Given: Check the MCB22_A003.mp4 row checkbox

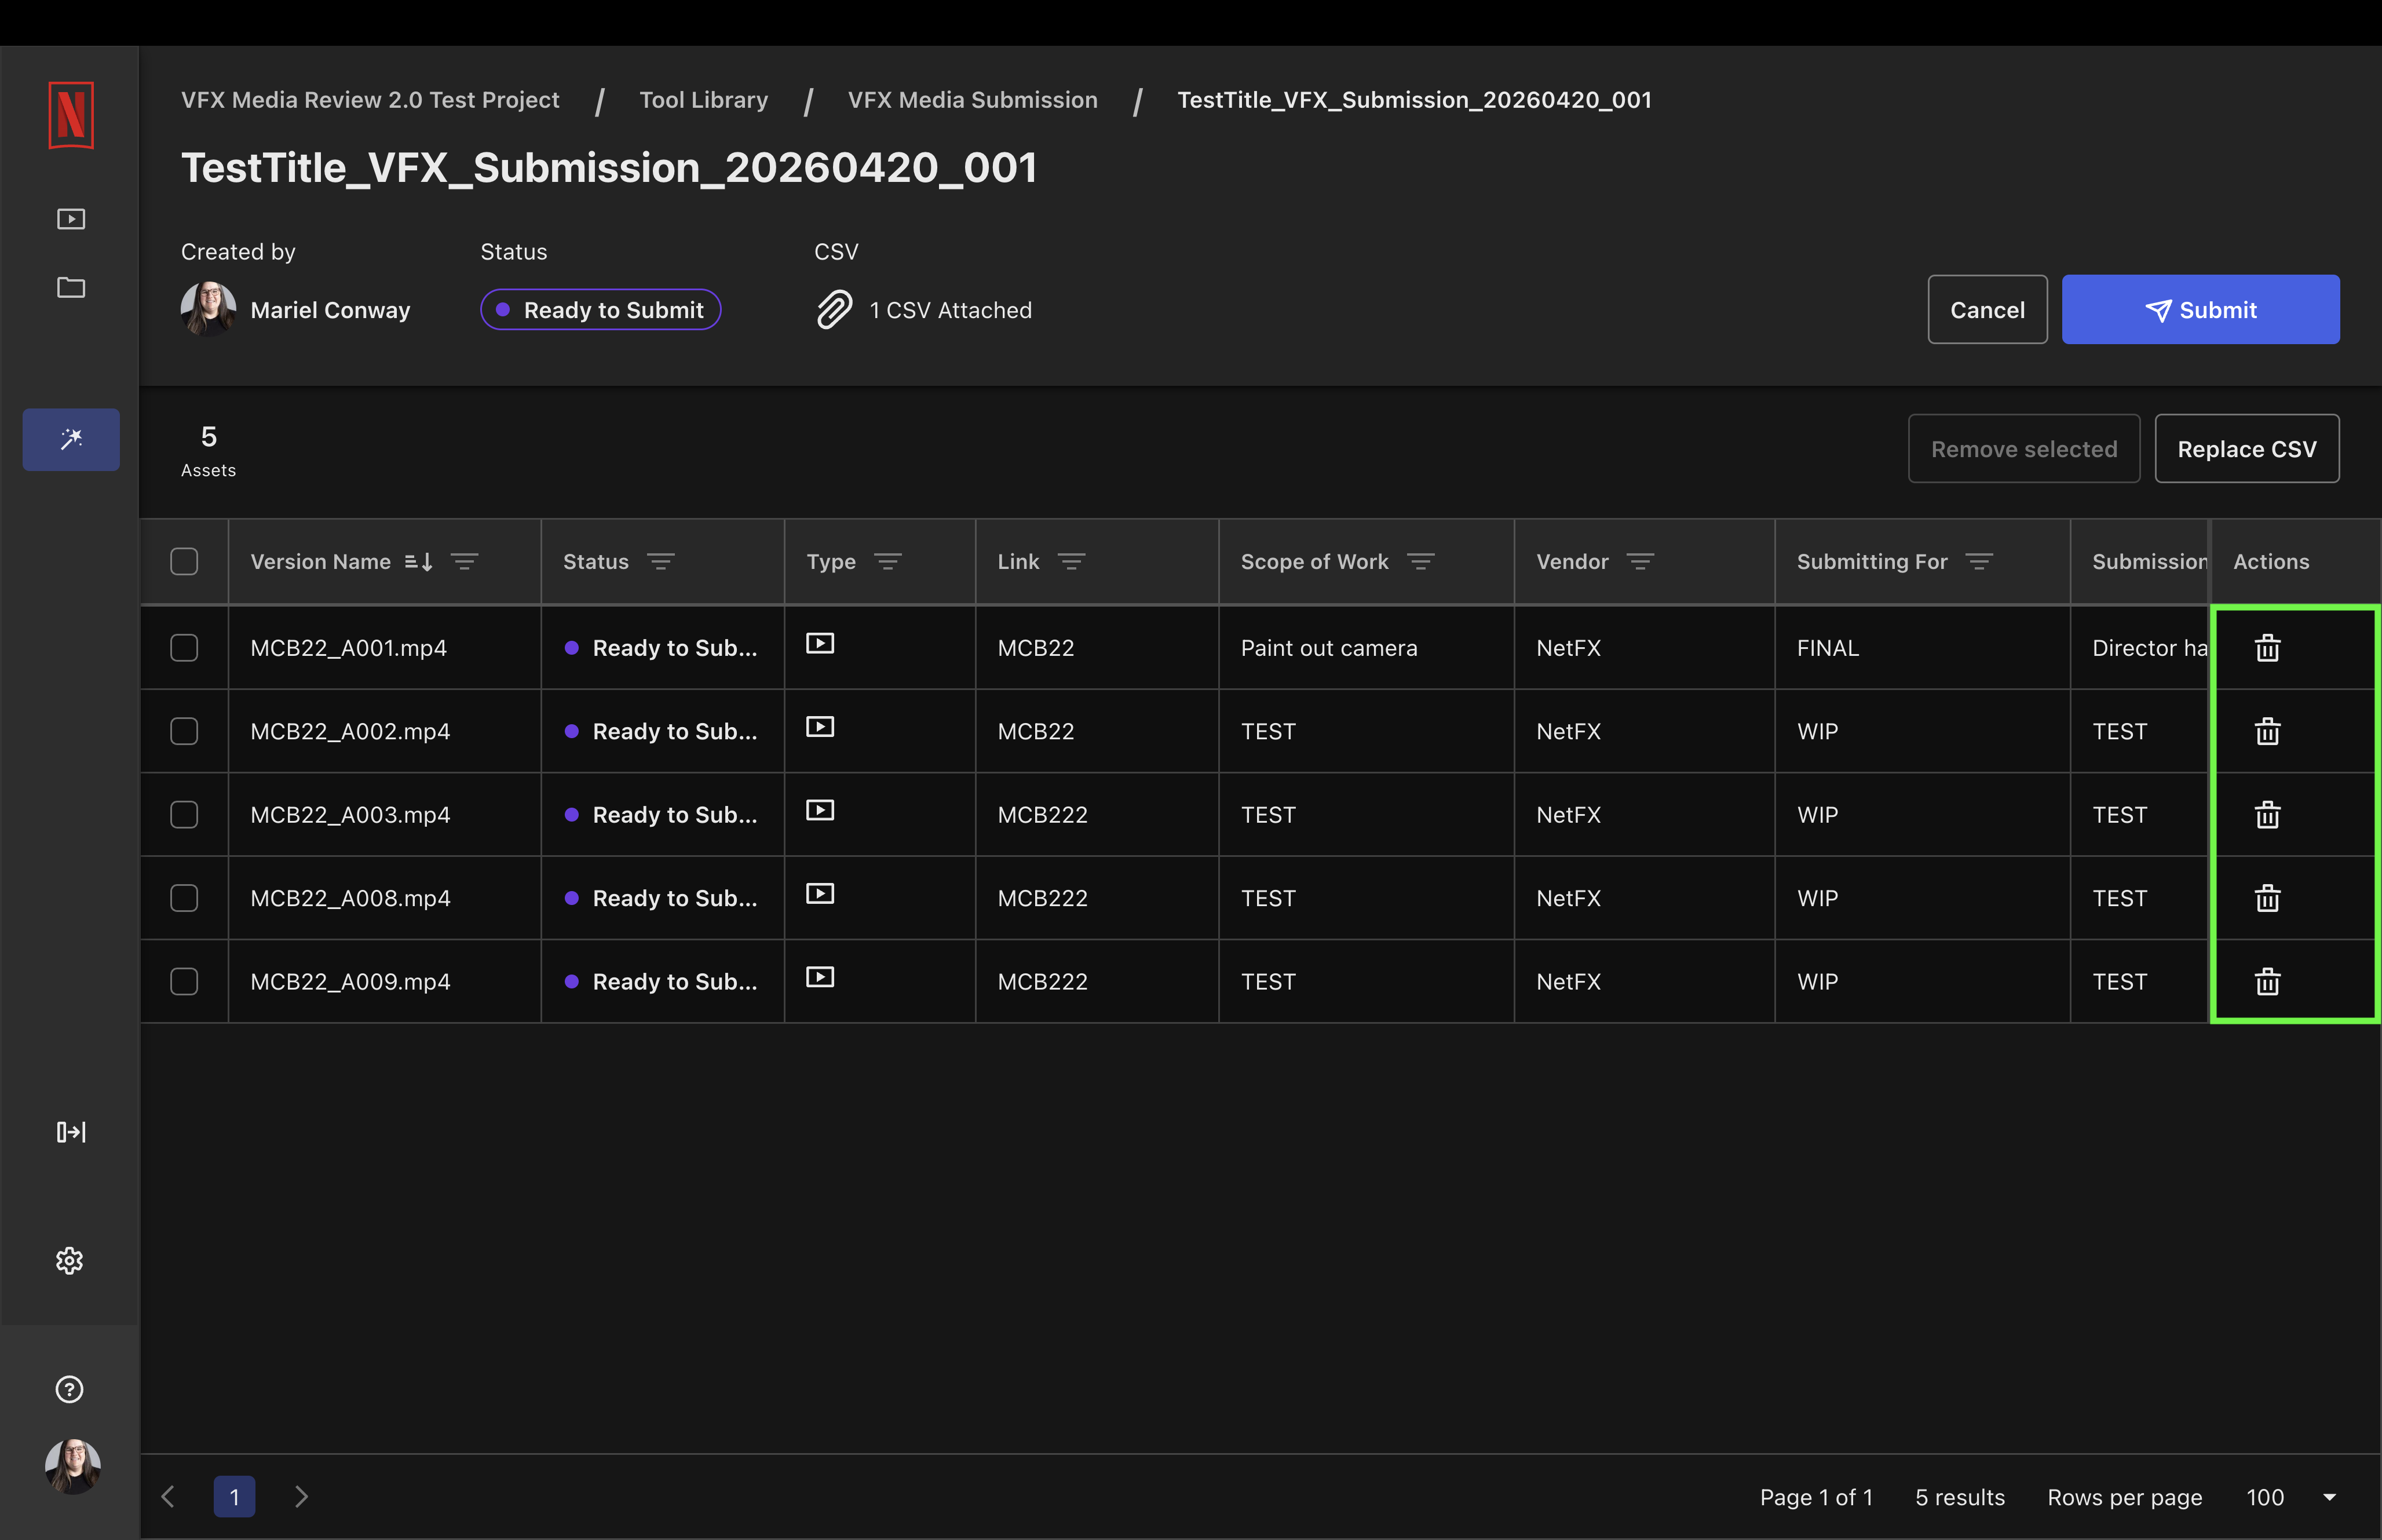Looking at the screenshot, I should (x=184, y=815).
